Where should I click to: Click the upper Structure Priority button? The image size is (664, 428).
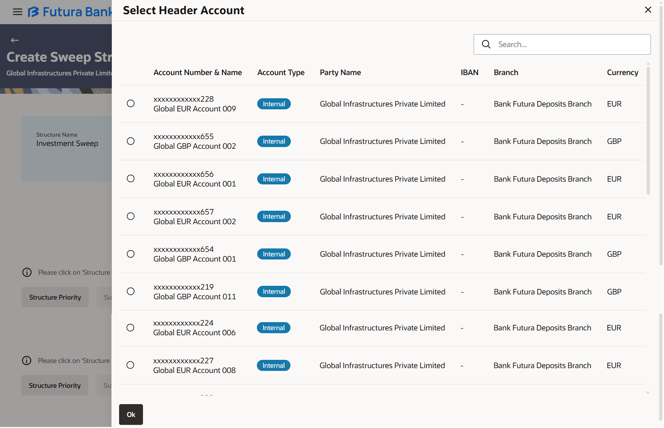pyautogui.click(x=55, y=297)
